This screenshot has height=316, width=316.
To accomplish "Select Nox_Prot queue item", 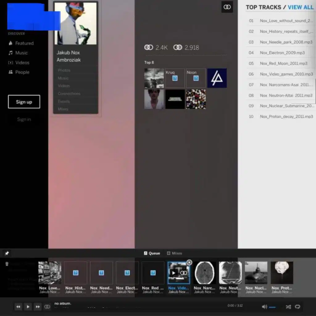I will click(x=282, y=273).
